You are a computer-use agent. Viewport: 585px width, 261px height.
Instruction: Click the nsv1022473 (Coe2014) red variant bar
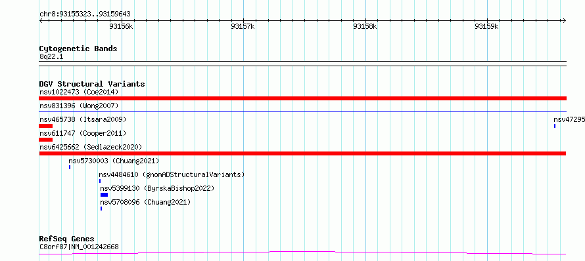(302, 98)
